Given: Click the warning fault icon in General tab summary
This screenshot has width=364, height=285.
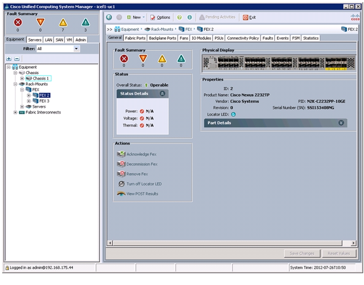Looking at the screenshot, I should [181, 59].
